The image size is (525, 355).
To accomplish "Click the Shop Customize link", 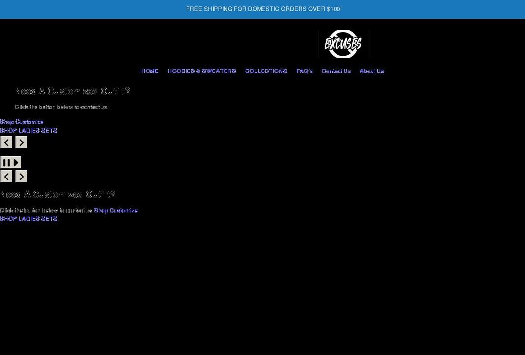I will tap(22, 122).
